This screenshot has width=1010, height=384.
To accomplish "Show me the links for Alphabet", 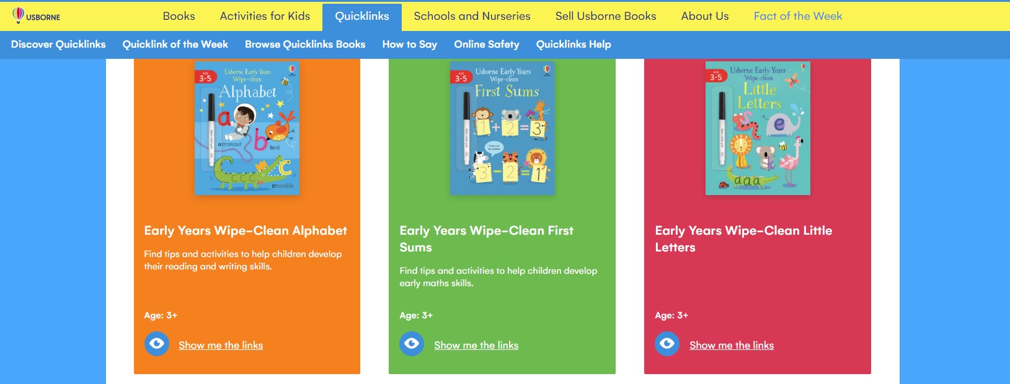I will point(221,346).
